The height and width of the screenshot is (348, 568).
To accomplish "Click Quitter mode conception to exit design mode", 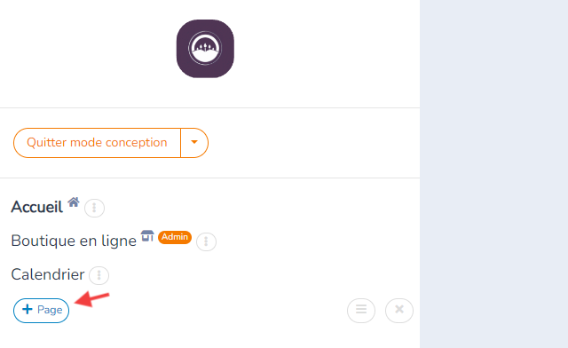I will pyautogui.click(x=97, y=142).
